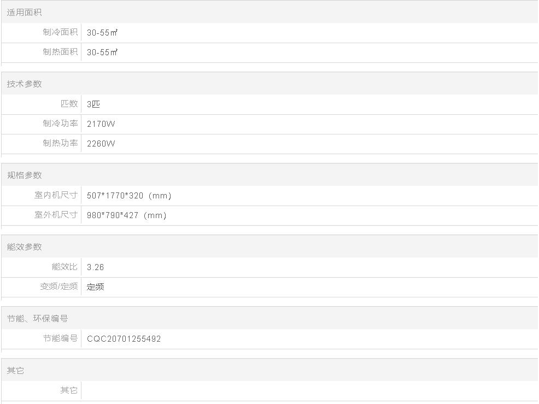
Task: Select the 2260W heating power value
Action: pos(101,144)
